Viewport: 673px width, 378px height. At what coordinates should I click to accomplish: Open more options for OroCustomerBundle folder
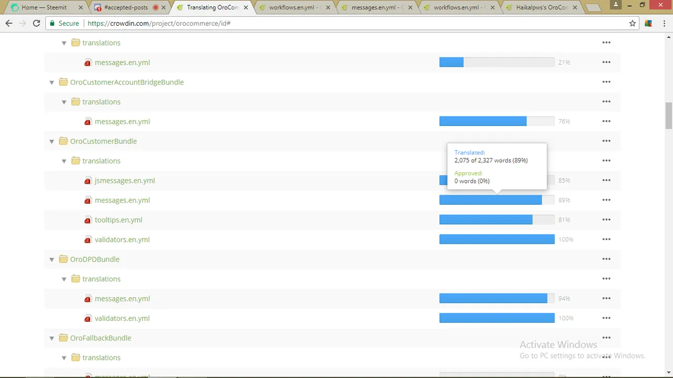606,141
